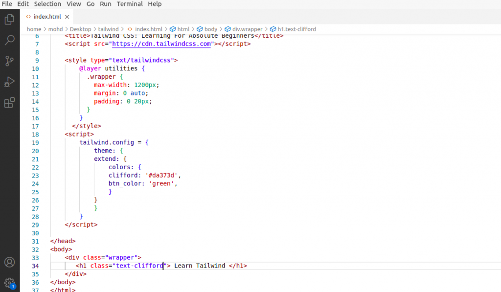Click the index.html breadcrumb segment
This screenshot has height=292, width=501.
tap(145, 29)
